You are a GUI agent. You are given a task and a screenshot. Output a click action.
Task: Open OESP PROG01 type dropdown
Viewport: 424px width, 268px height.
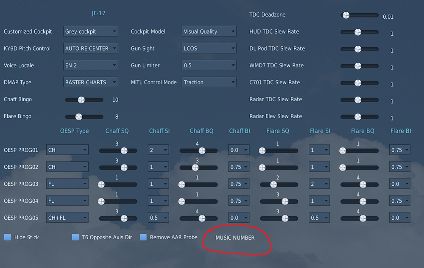pos(67,150)
